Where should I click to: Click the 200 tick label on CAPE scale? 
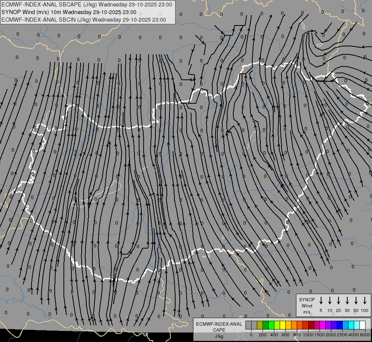point(263,335)
